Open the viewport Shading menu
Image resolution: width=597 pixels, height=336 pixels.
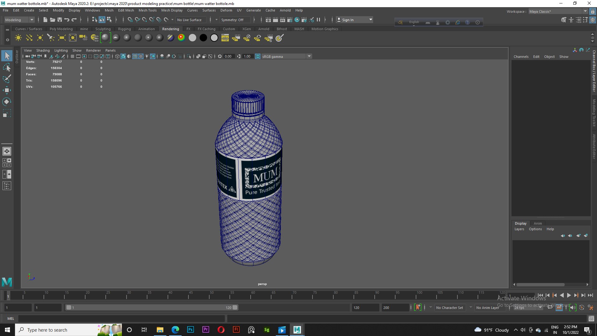(43, 50)
